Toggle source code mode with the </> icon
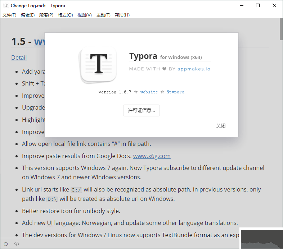The width and height of the screenshot is (283, 249). point(17,244)
